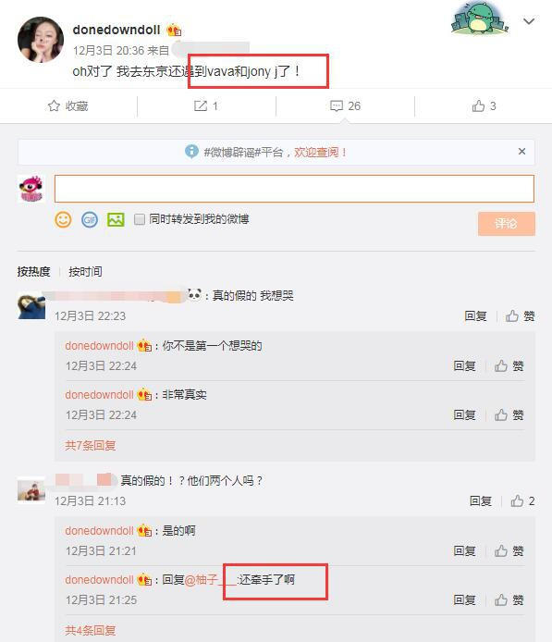
Task: Like the post with thumbs-up showing 3
Action: 478,106
